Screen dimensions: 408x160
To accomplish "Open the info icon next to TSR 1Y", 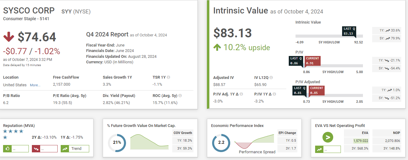I will coord(169,77).
